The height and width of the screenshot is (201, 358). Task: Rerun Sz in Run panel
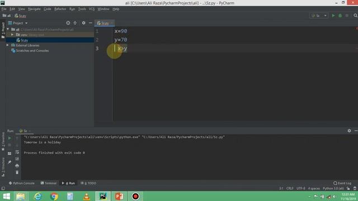(10, 138)
